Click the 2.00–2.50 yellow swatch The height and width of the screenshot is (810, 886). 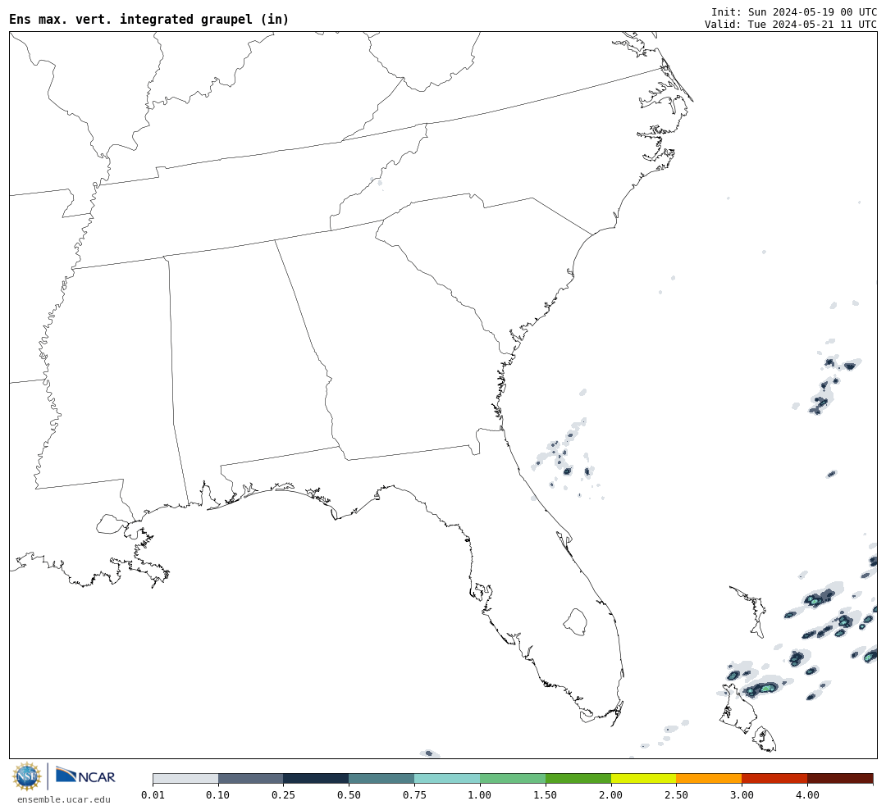[x=644, y=778]
